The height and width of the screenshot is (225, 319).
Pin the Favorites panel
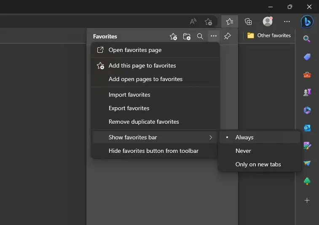tap(227, 36)
